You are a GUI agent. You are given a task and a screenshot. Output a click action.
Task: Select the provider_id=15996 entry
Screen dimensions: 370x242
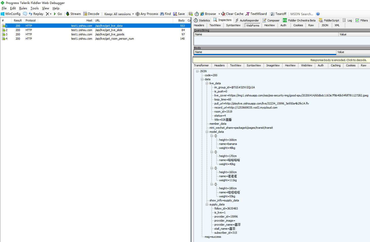(x=226, y=217)
